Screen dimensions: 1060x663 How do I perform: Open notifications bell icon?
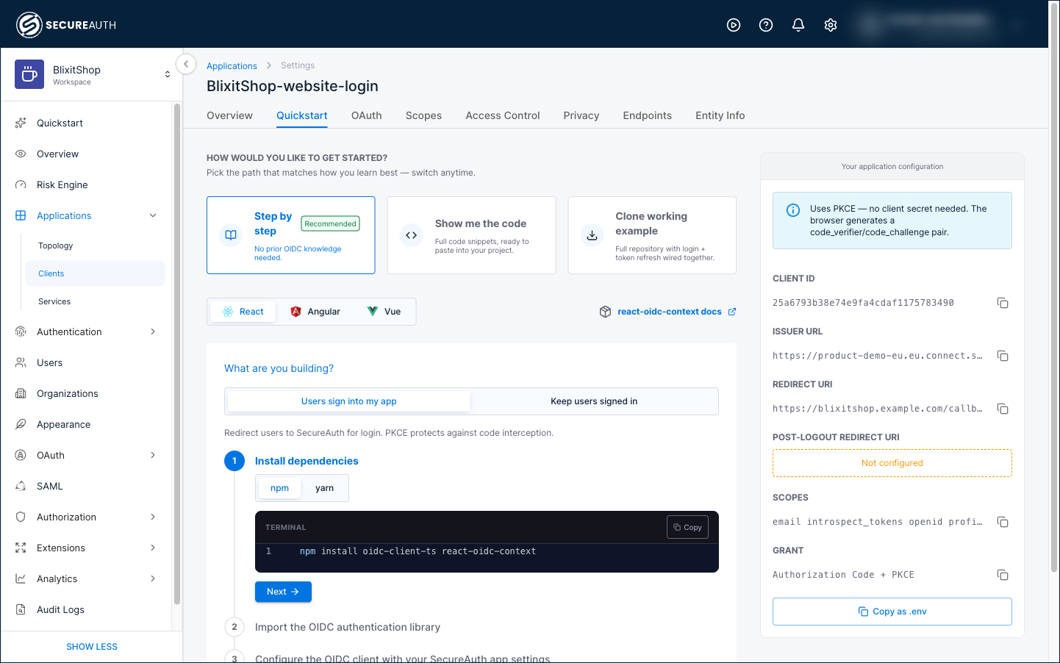(x=798, y=25)
